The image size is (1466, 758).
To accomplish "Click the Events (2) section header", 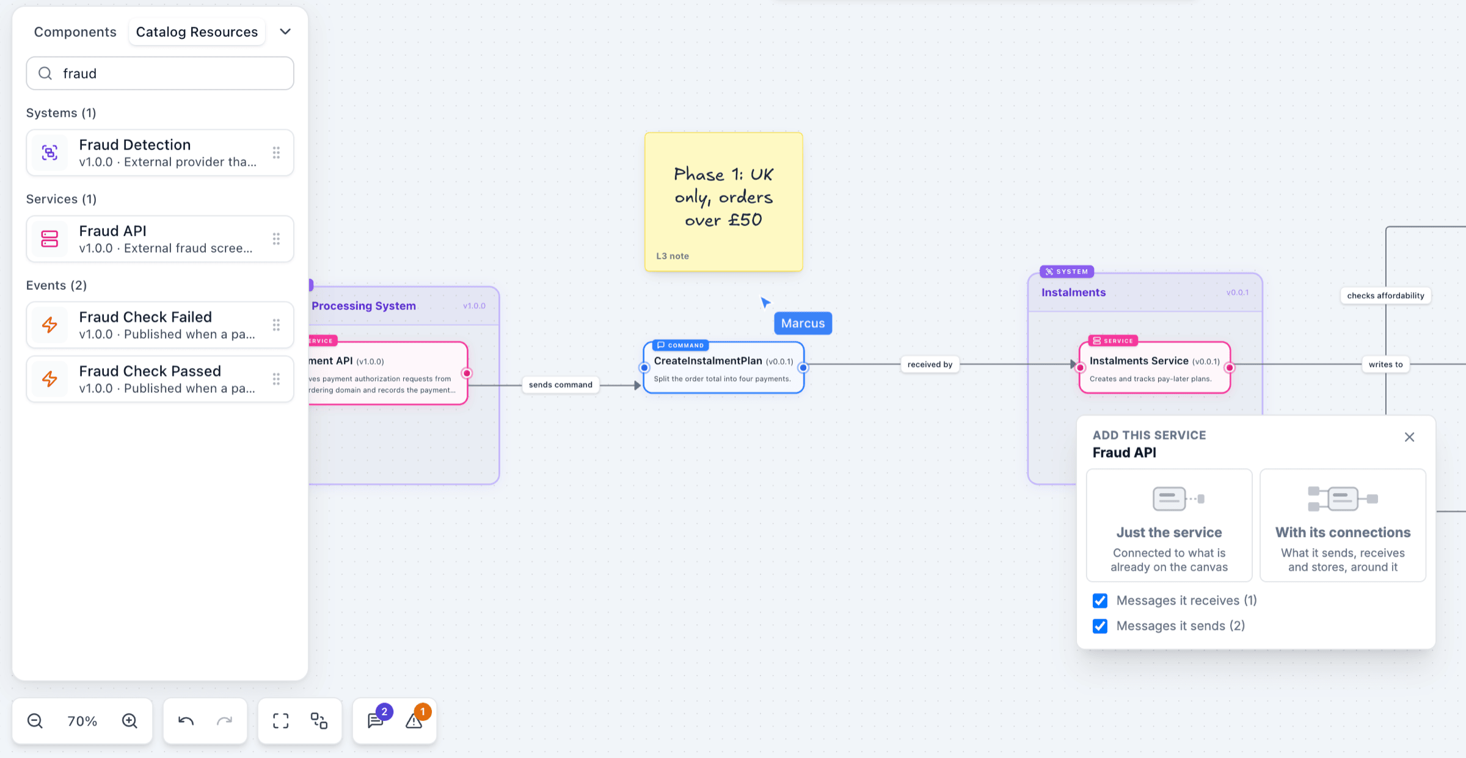I will point(56,285).
